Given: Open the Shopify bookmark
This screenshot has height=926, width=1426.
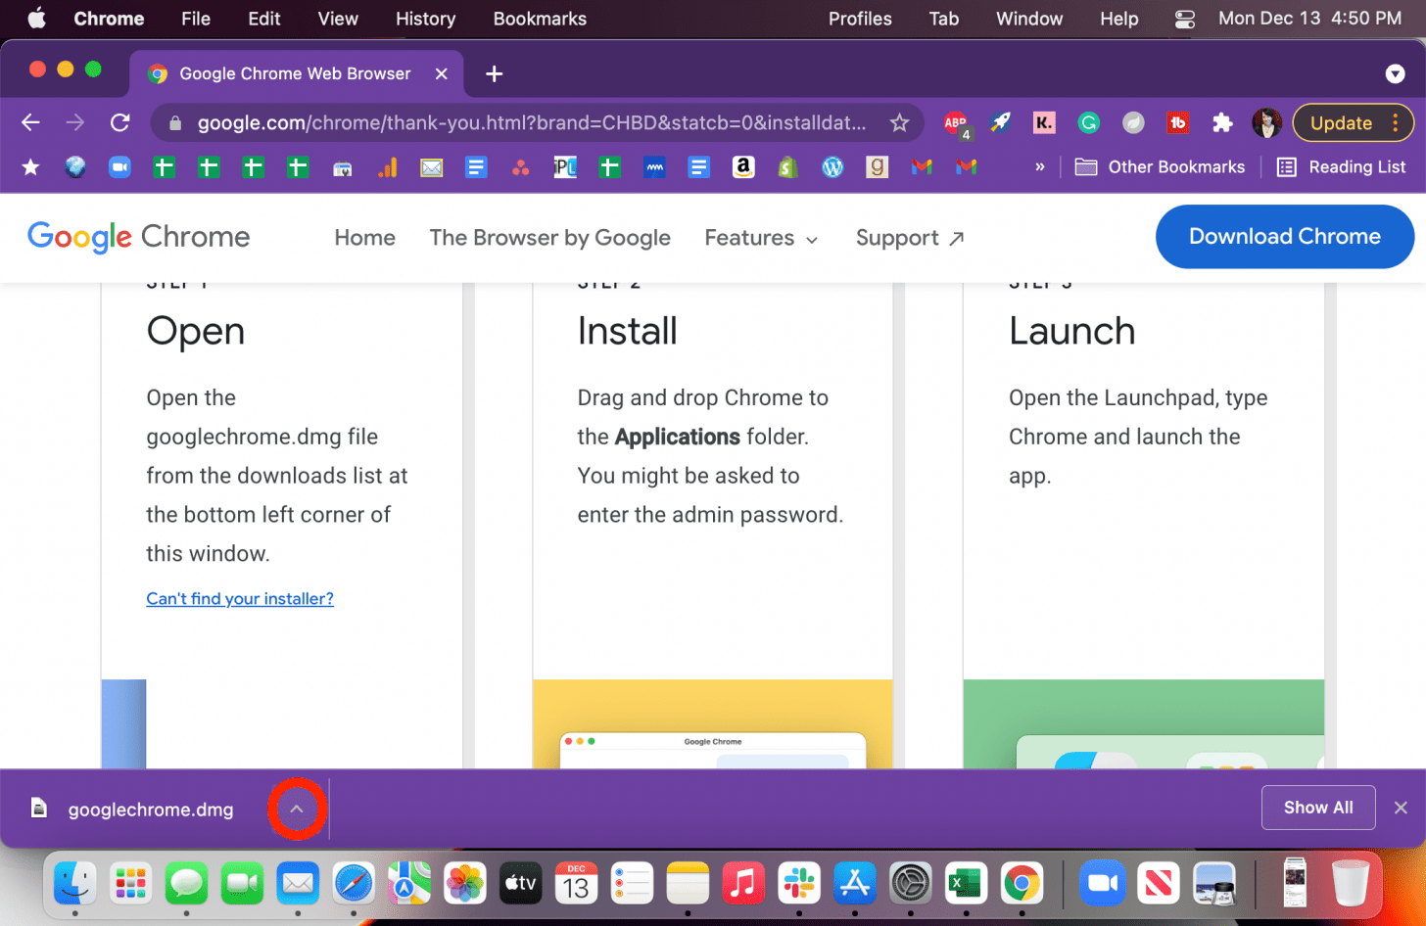Looking at the screenshot, I should [x=787, y=167].
